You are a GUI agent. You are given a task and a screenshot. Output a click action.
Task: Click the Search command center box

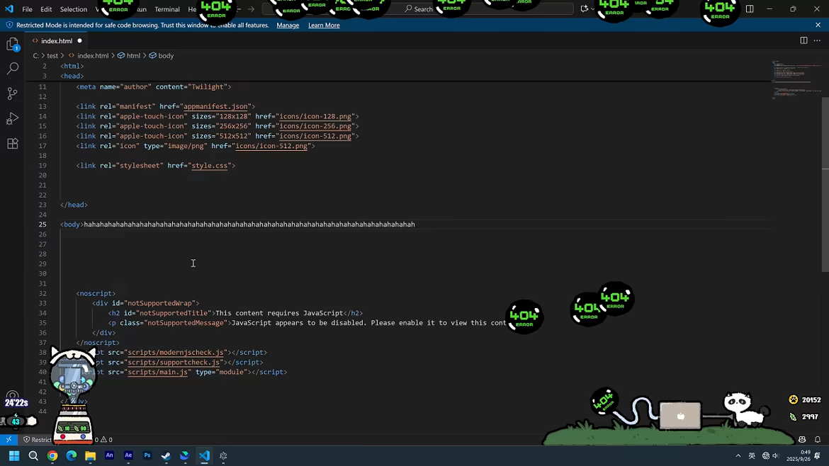(417, 9)
